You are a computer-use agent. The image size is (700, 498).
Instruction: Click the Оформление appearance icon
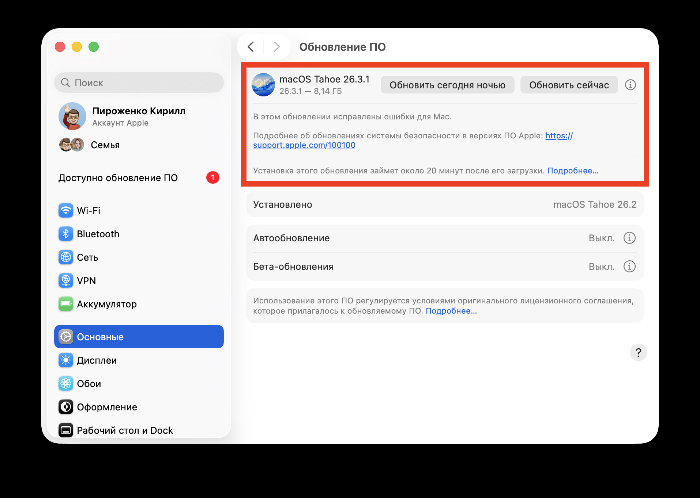pyautogui.click(x=65, y=407)
